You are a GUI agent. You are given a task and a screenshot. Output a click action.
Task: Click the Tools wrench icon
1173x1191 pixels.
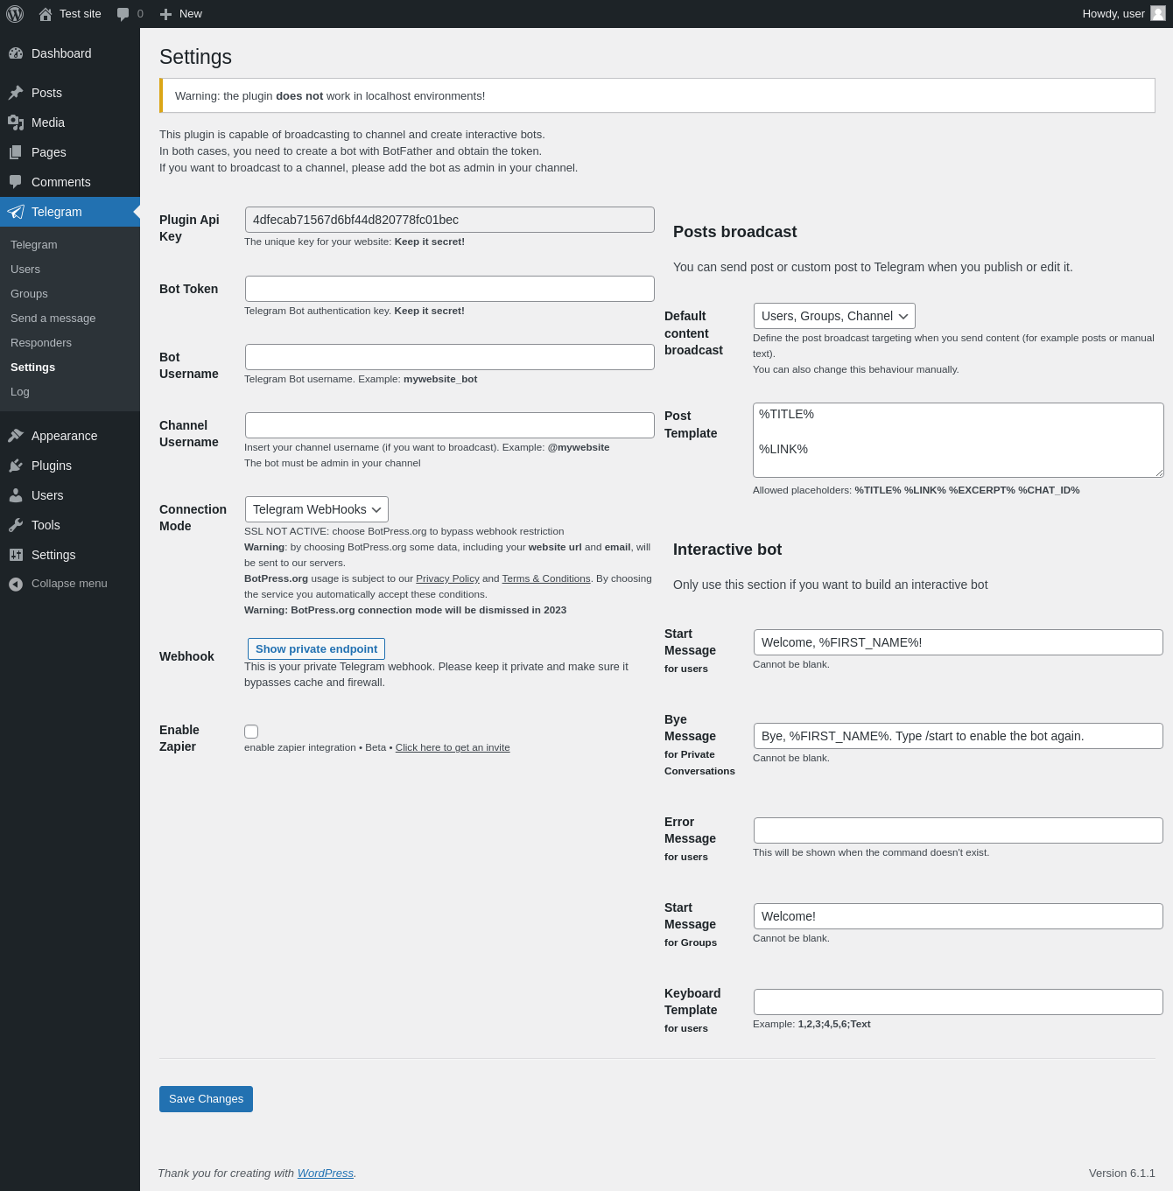click(16, 525)
